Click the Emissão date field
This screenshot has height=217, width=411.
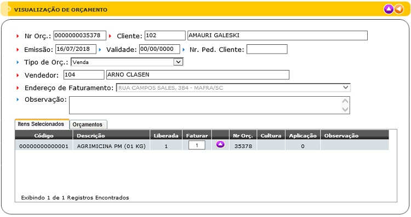click(x=76, y=49)
